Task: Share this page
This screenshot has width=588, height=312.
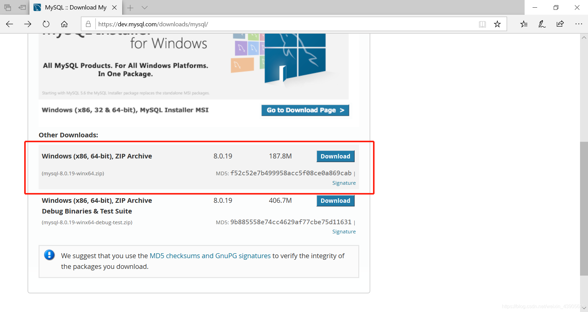Action: pos(560,24)
